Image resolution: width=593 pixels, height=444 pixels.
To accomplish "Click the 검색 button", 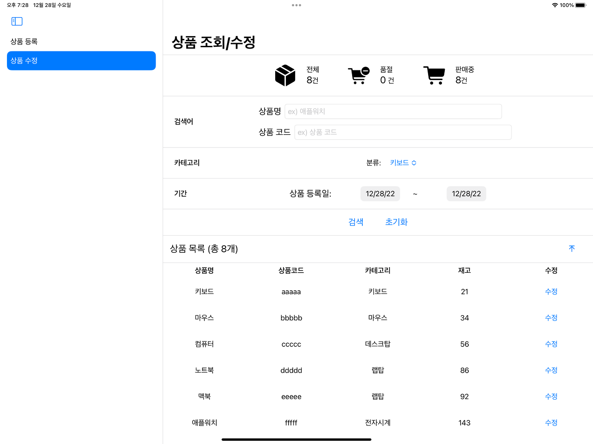I will (x=356, y=222).
